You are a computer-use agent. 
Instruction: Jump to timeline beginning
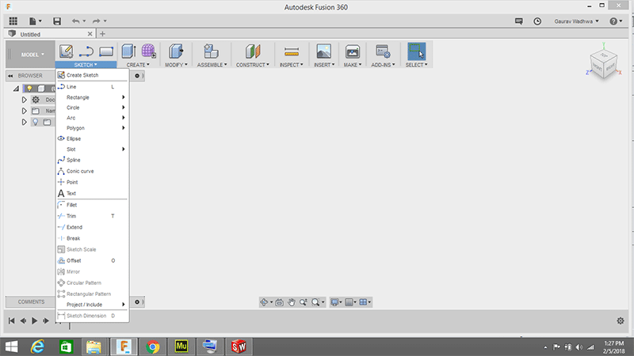point(11,320)
